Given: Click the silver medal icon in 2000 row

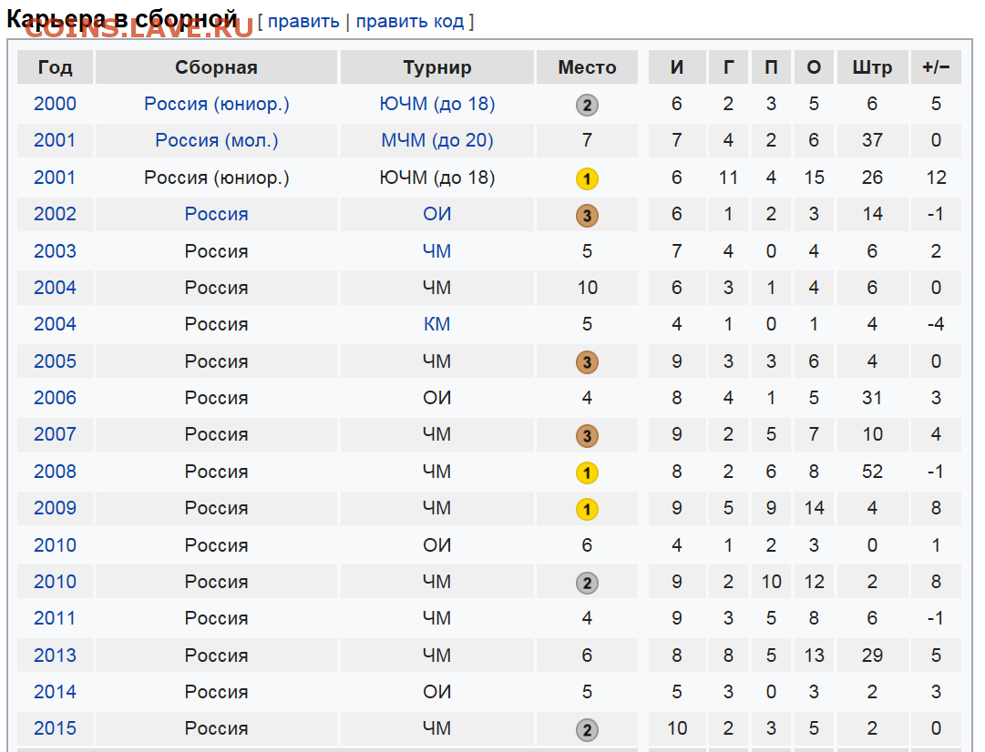Looking at the screenshot, I should pos(587,105).
